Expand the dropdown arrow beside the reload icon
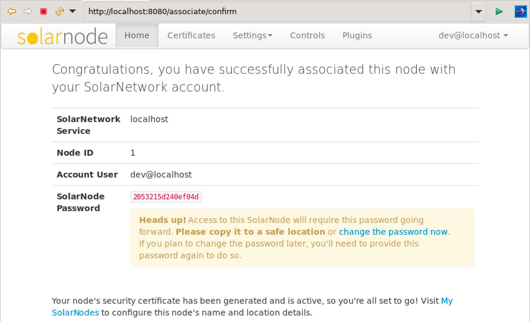Image resolution: width=530 pixels, height=322 pixels. (72, 11)
